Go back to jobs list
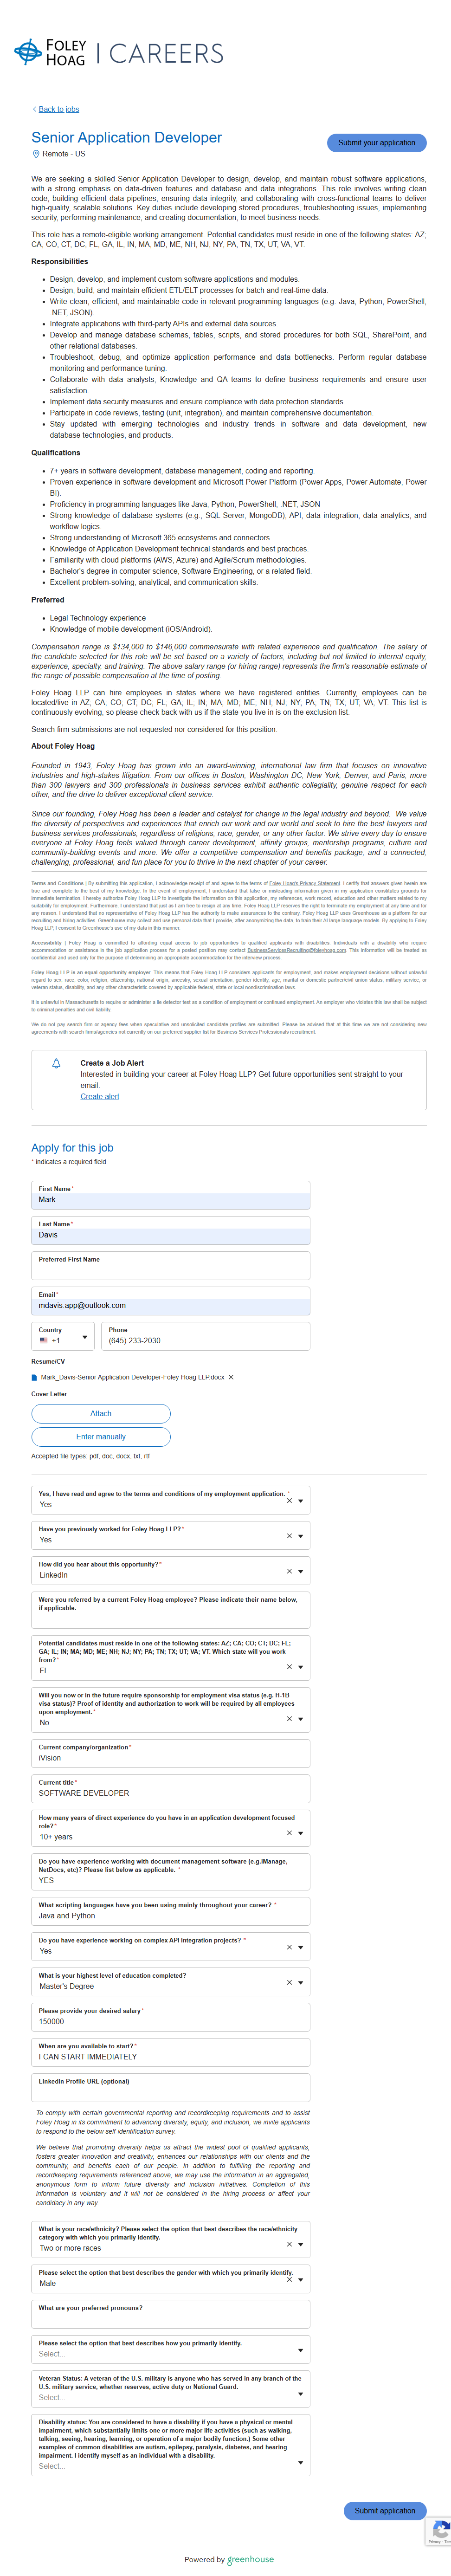Viewport: 451px width, 2576px height. 58,109
